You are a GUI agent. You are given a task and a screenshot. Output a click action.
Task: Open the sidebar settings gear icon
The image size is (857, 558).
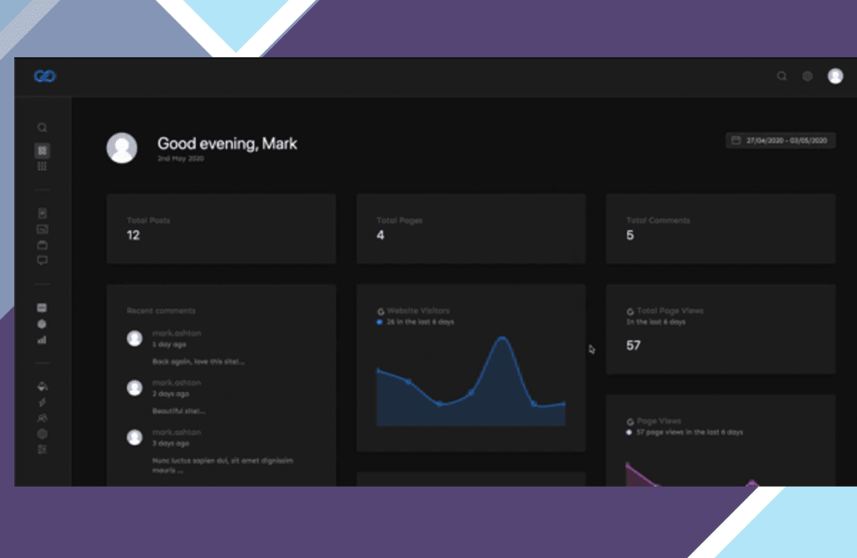pyautogui.click(x=42, y=434)
